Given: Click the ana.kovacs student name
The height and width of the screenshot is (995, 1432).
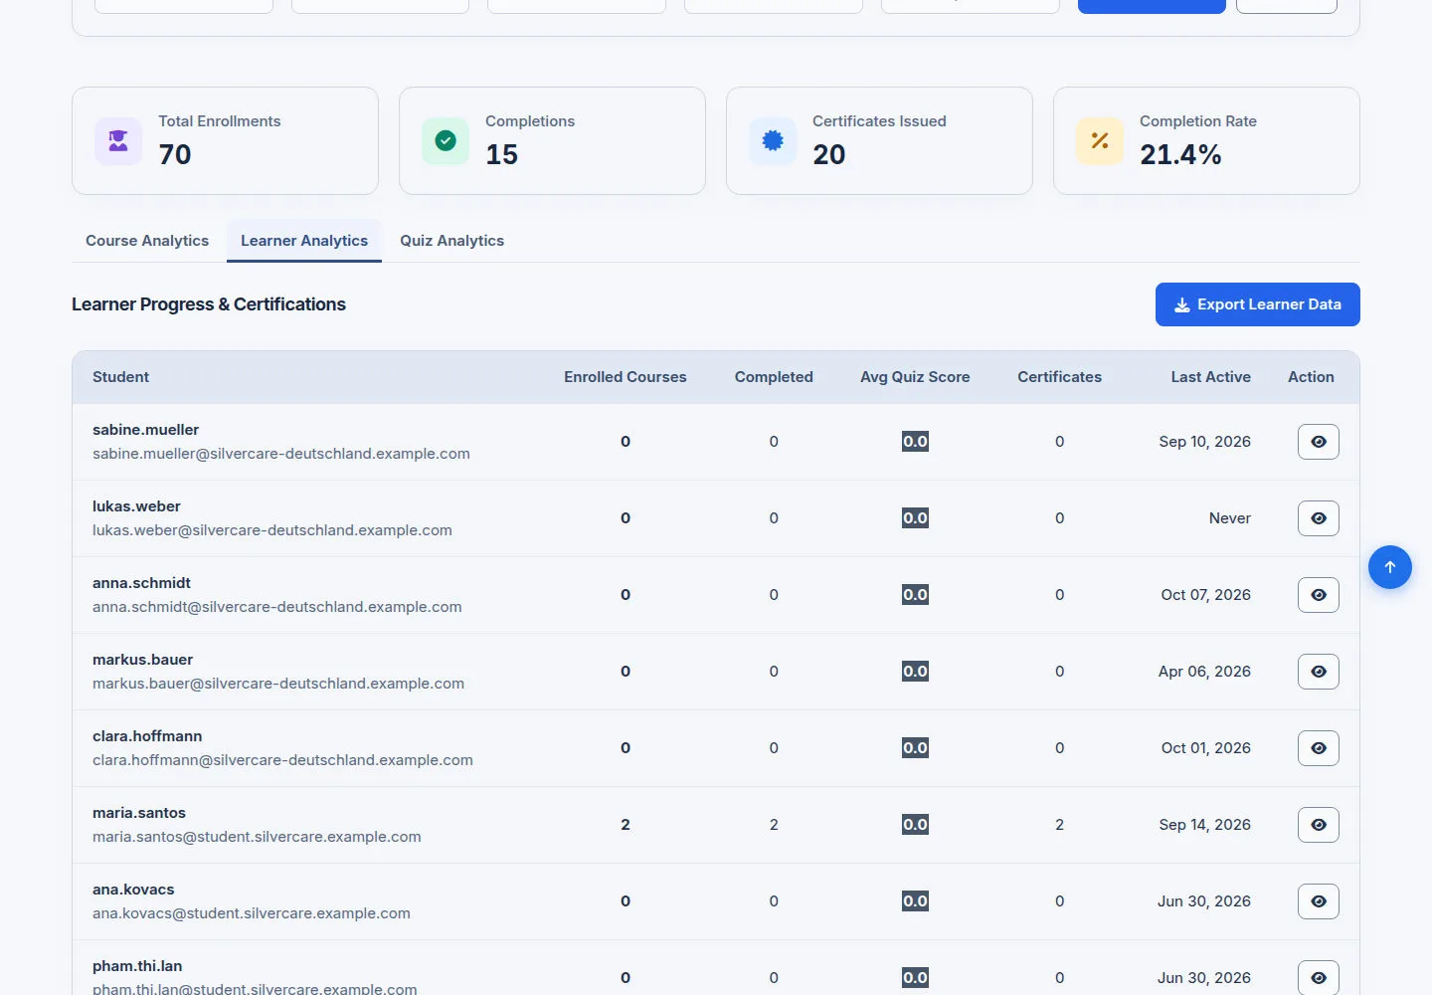Looking at the screenshot, I should tap(133, 890).
